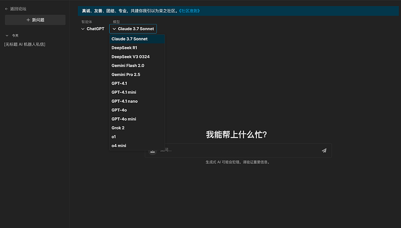
Task: Select Claude 3.7 Sonnet from model list
Action: 137,39
